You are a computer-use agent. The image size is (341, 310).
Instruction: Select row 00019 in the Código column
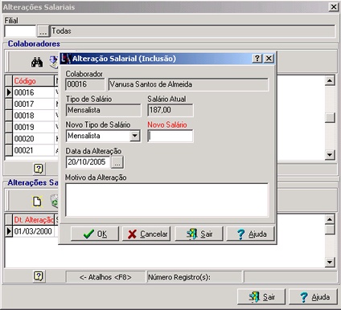click(34, 127)
